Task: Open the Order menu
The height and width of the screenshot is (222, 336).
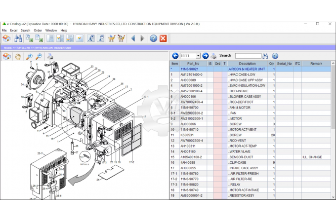Action: pos(38,30)
